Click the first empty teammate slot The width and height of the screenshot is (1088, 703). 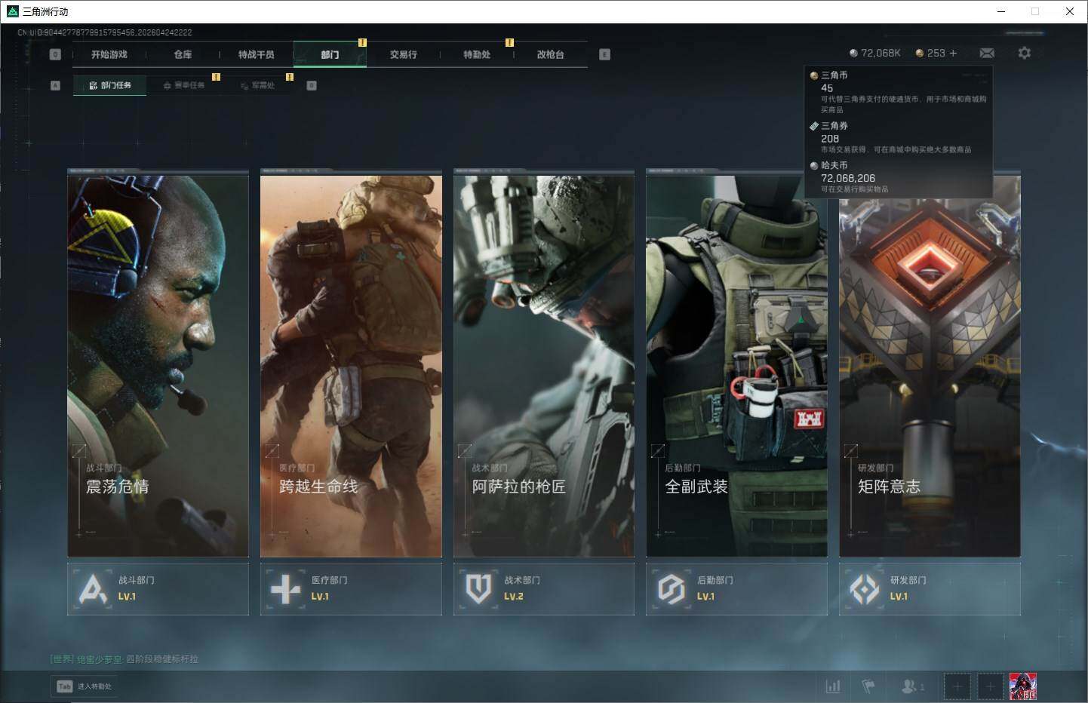957,686
